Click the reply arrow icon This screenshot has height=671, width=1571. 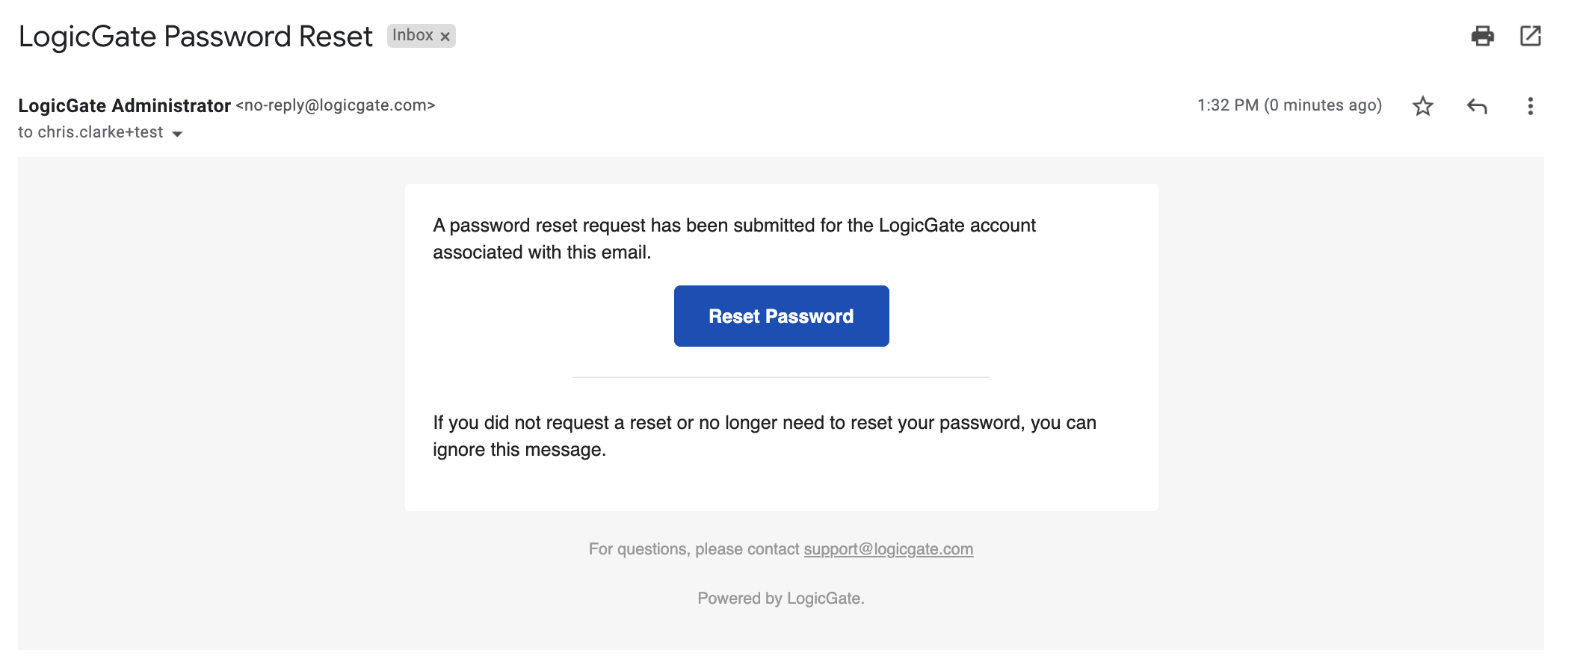tap(1477, 106)
